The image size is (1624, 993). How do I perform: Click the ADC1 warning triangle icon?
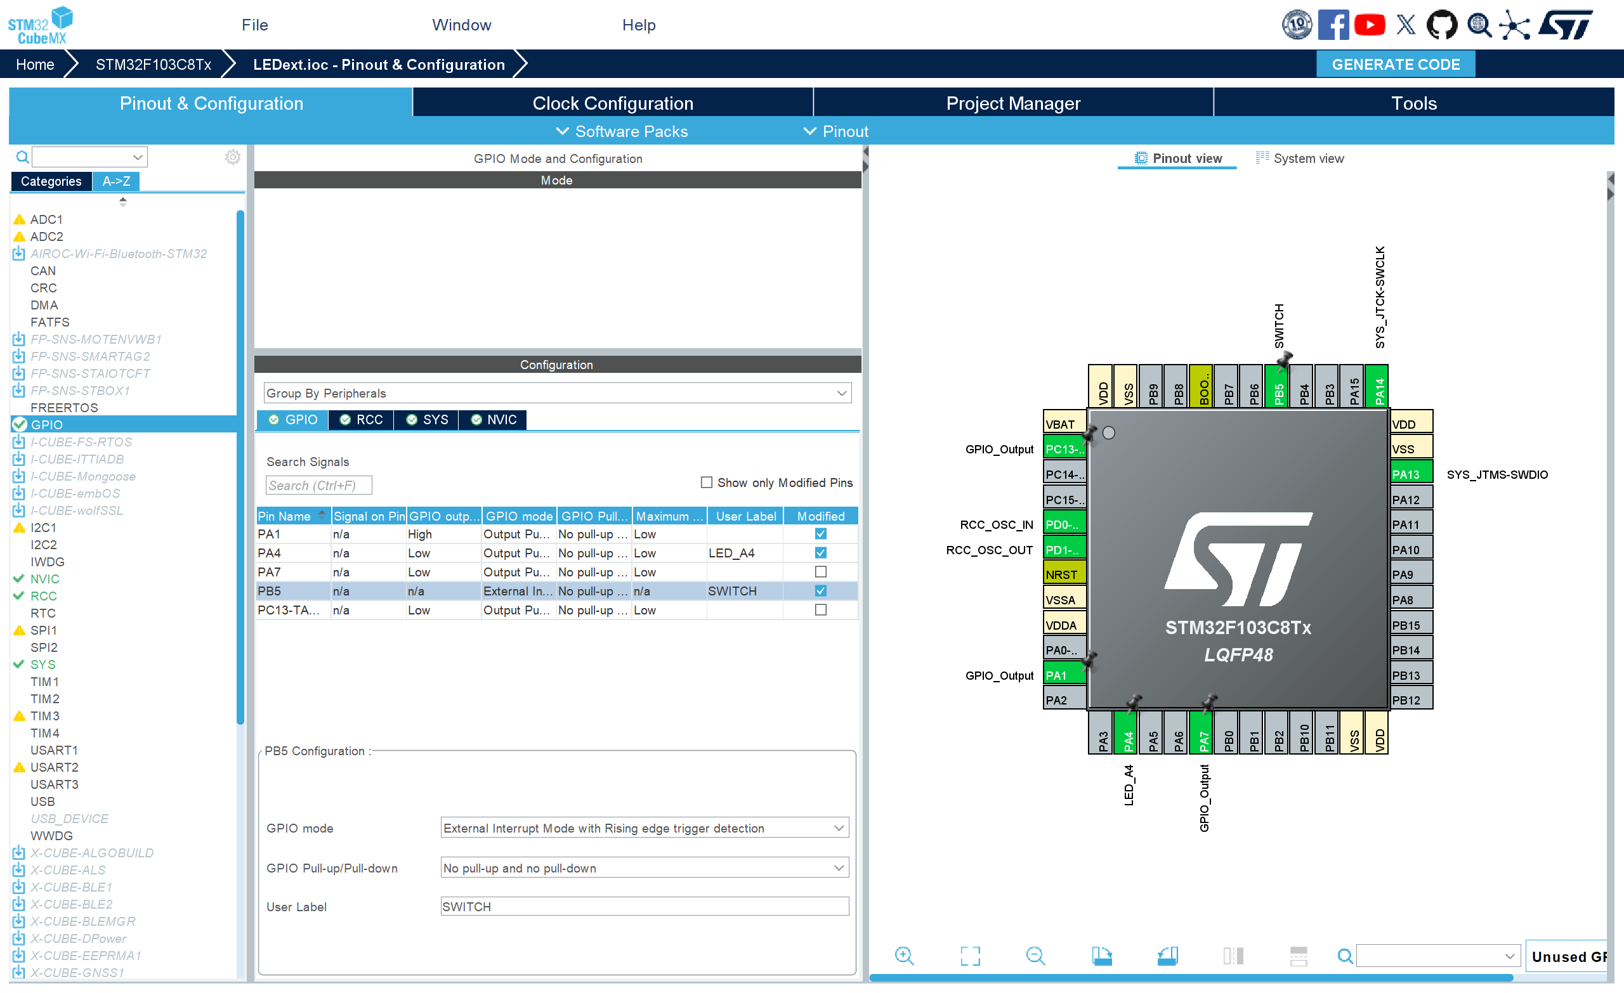19,219
